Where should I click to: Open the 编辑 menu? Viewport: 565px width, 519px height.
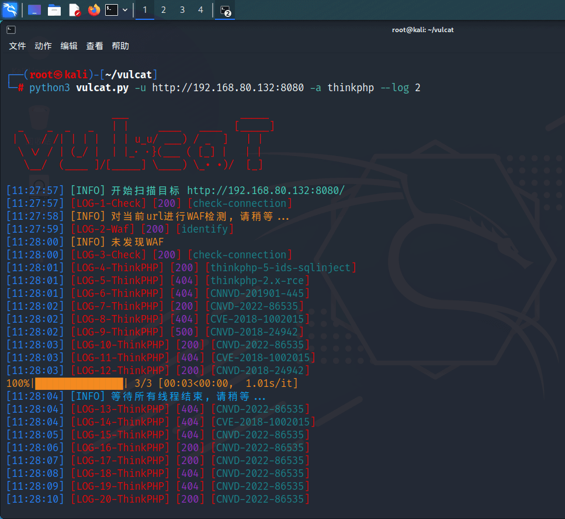coord(69,46)
